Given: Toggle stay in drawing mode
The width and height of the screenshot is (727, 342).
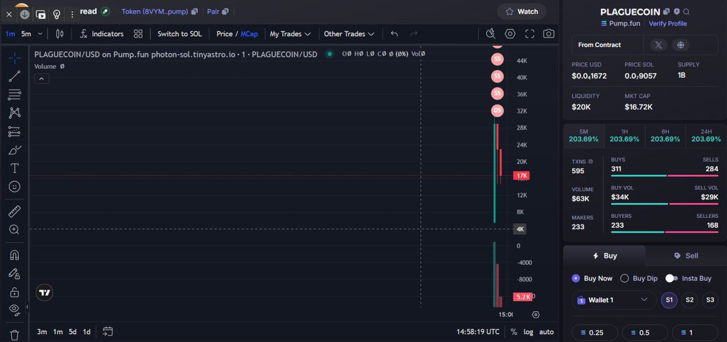Looking at the screenshot, I should pos(15,273).
